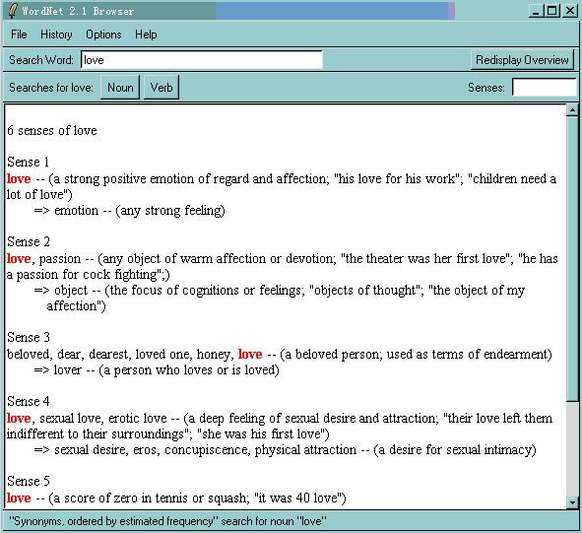
Task: Click the '=> emotion -- (any strong feeling)' line
Action: pyautogui.click(x=130, y=211)
